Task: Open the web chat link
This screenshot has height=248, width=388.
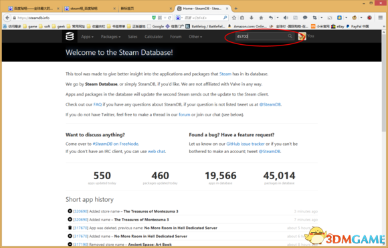Action: tap(157, 151)
